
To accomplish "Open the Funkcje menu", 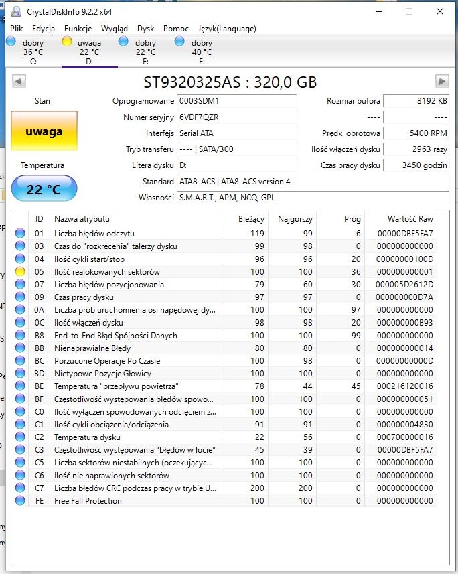I will [78, 29].
